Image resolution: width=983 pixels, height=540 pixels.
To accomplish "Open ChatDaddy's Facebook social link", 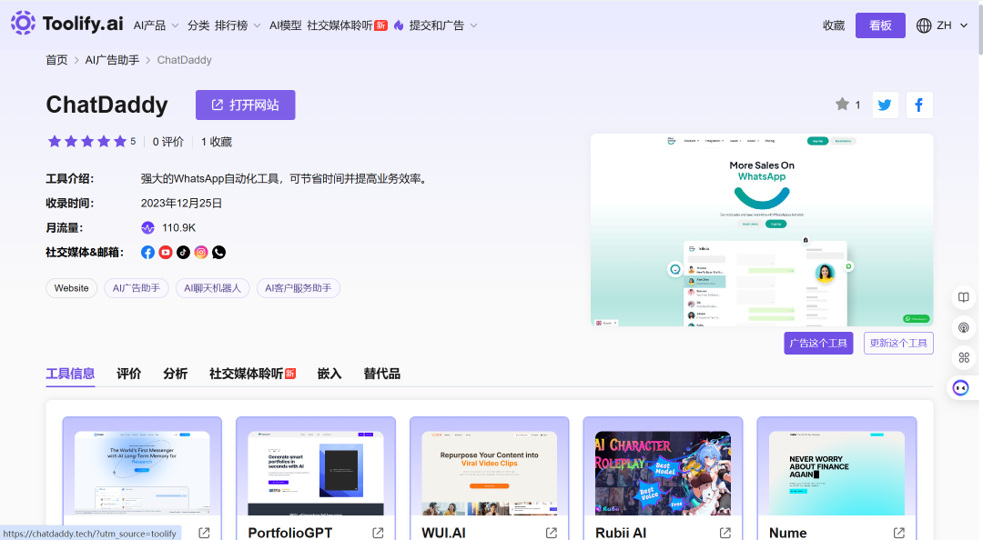I will pos(148,253).
